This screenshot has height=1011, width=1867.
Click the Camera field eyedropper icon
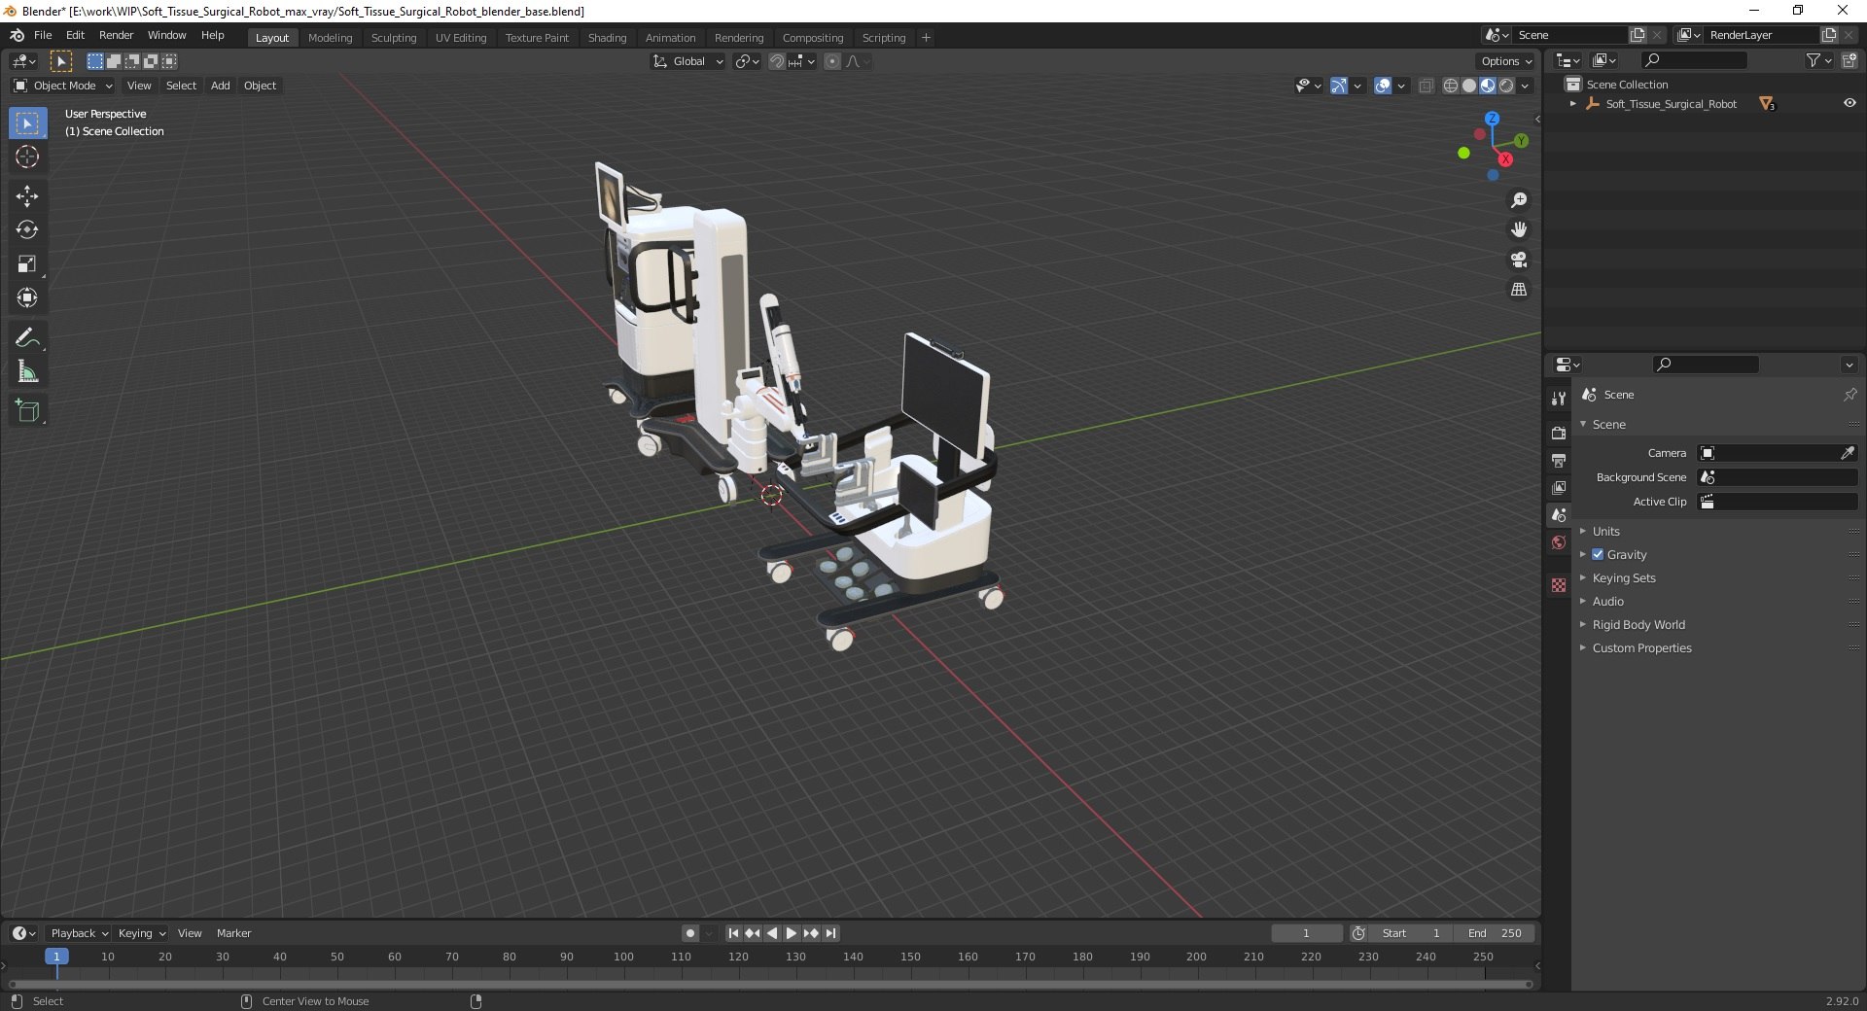point(1848,453)
